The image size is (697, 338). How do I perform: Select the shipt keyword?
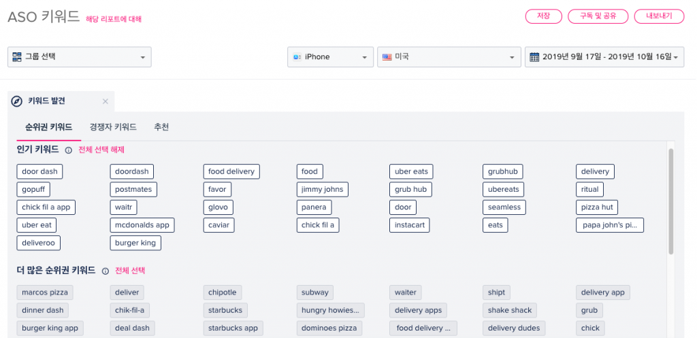pos(496,292)
